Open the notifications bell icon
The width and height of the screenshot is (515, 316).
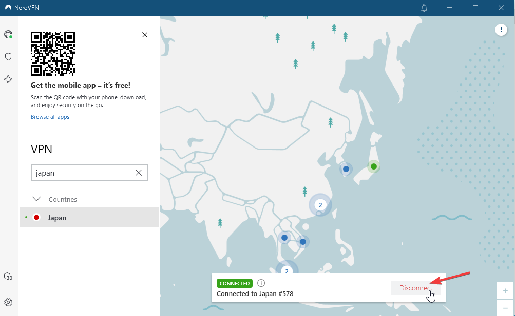424,8
